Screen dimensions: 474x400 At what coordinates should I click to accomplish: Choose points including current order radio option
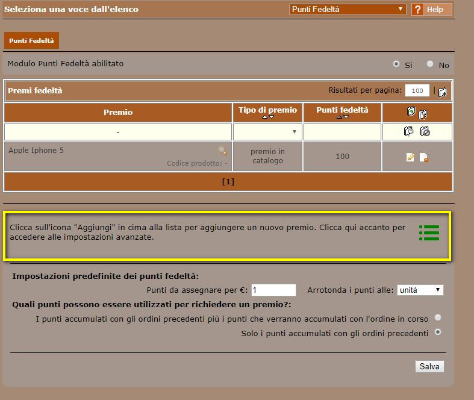point(438,317)
